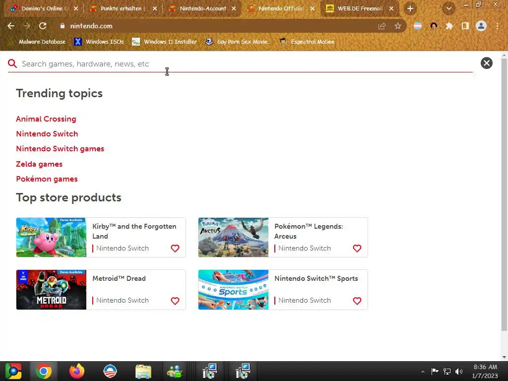Screen dimensions: 508x381
Task: Close the Nintendo search overlay
Action: 486,63
